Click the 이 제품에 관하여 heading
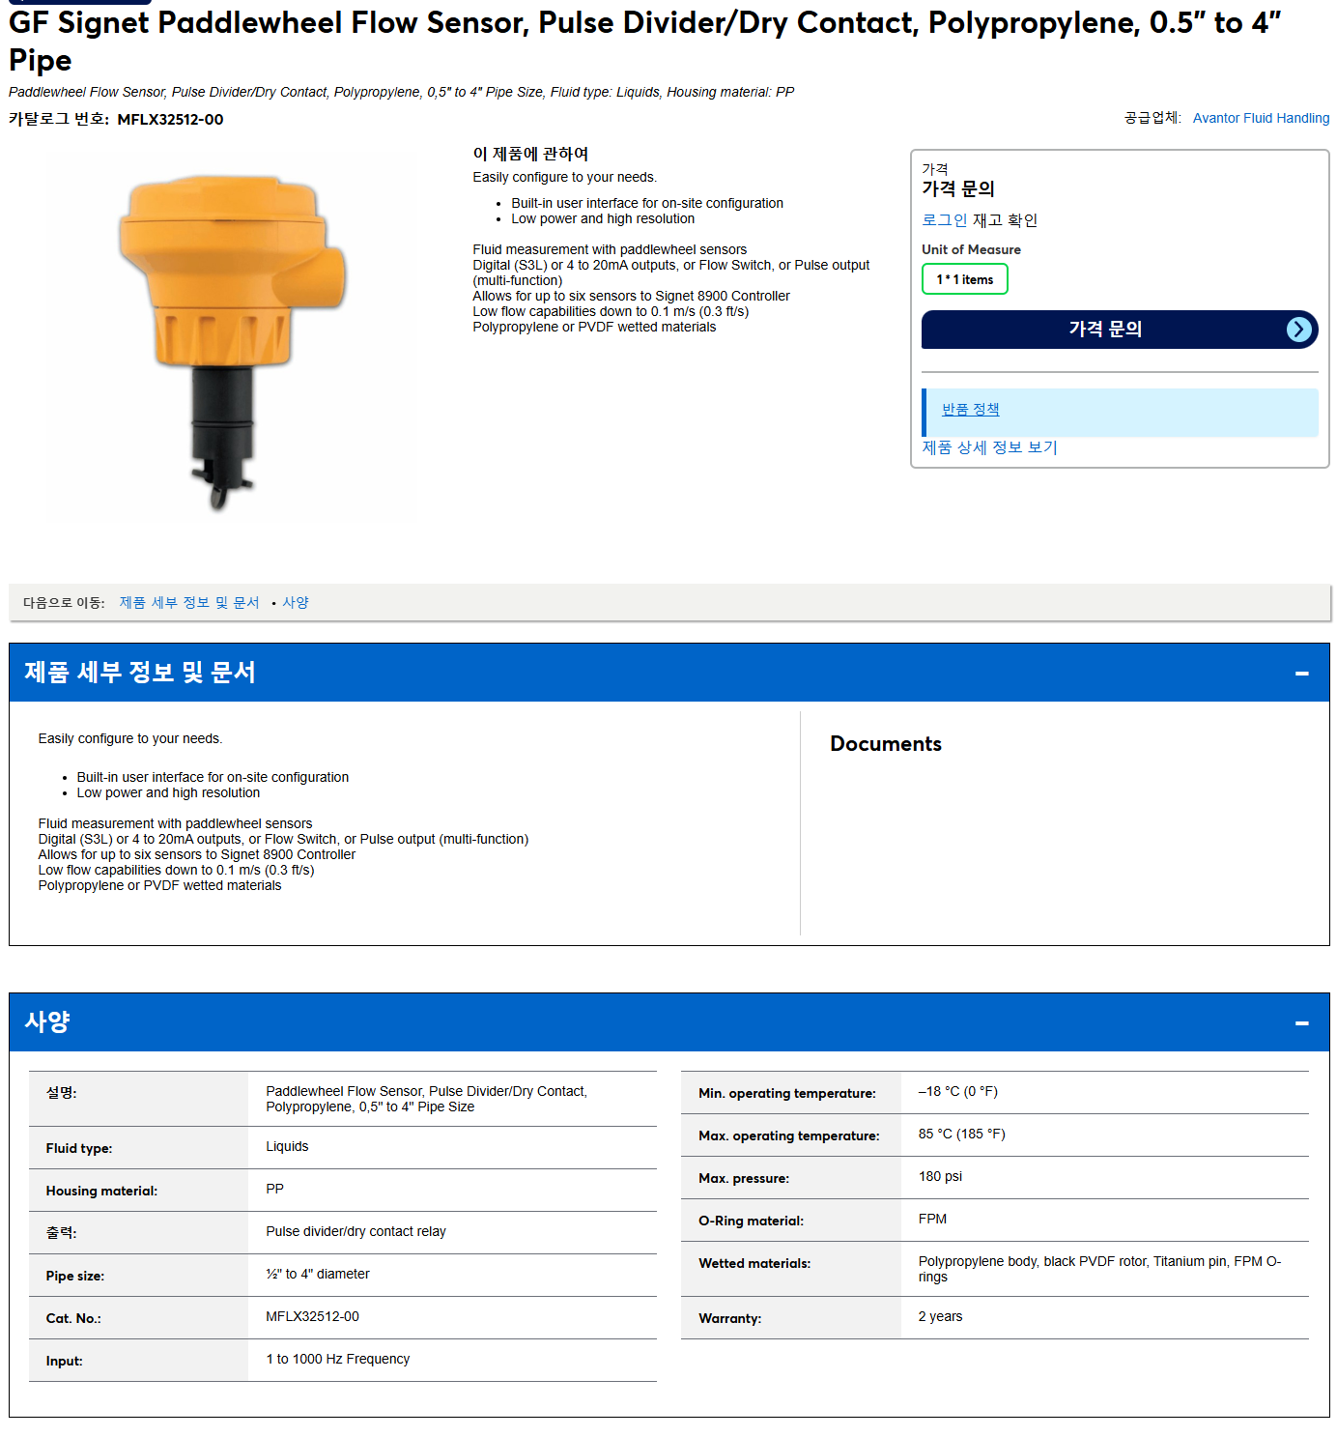Viewport: 1337px width, 1437px height. coord(530,155)
